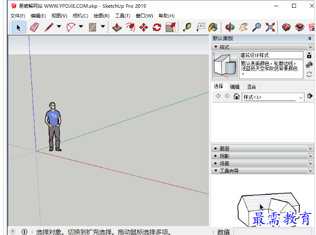Image resolution: width=316 pixels, height=235 pixels.
Task: Click the forward arrow in styles browser
Action: pos(227,96)
